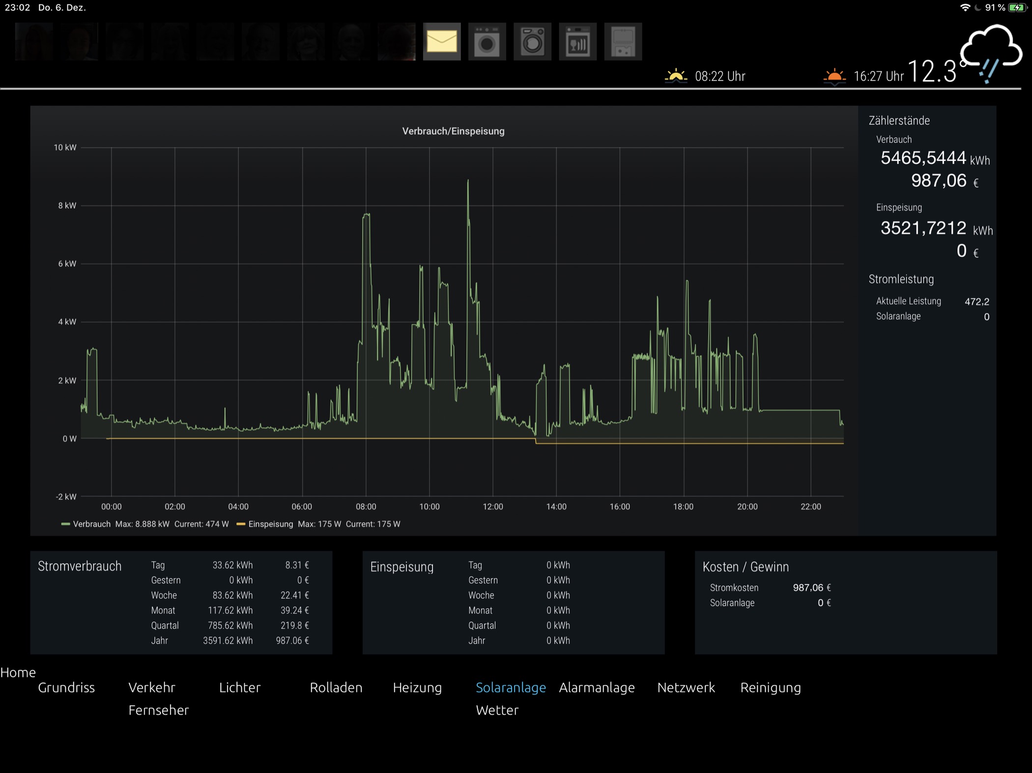Open the Alarmanlage page
Image resolution: width=1032 pixels, height=773 pixels.
pos(597,688)
